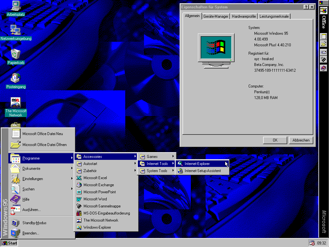Start Internet-Explorer from the Internet Tools submenu
The height and width of the screenshot is (247, 329).
click(x=197, y=164)
